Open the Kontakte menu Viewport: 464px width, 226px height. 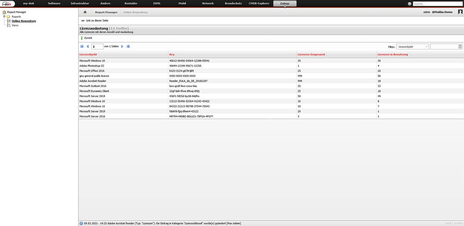[x=131, y=4]
